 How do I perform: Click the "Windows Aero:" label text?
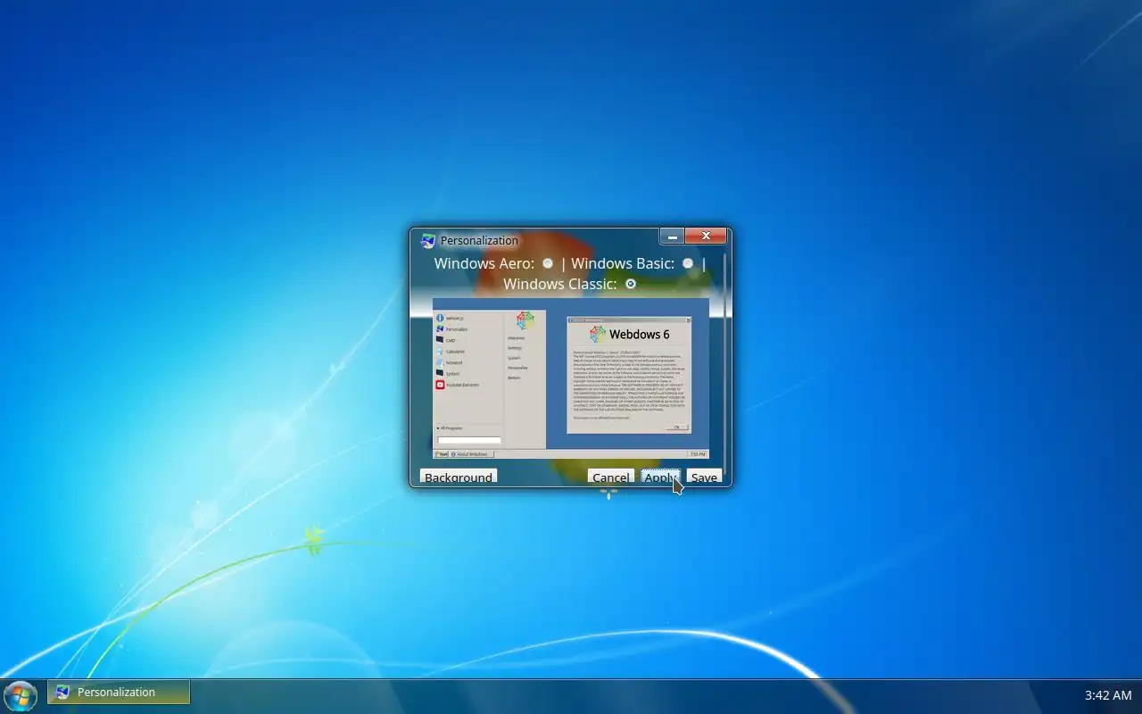pyautogui.click(x=484, y=263)
